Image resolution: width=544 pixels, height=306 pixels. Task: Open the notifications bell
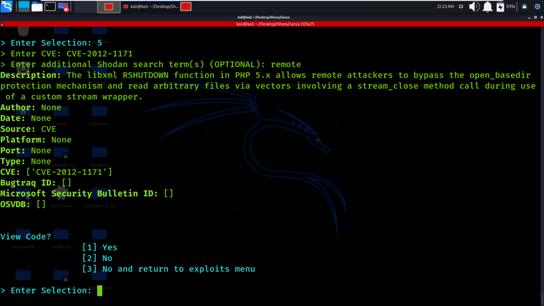click(487, 6)
